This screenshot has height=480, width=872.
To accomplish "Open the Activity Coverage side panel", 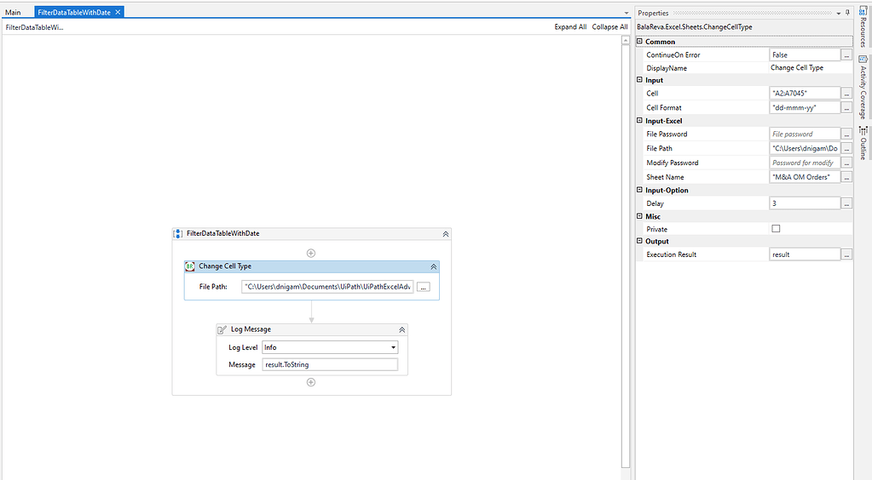I will point(863,87).
